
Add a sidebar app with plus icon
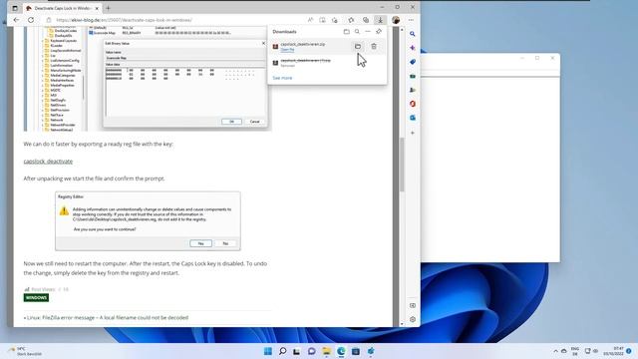click(413, 133)
